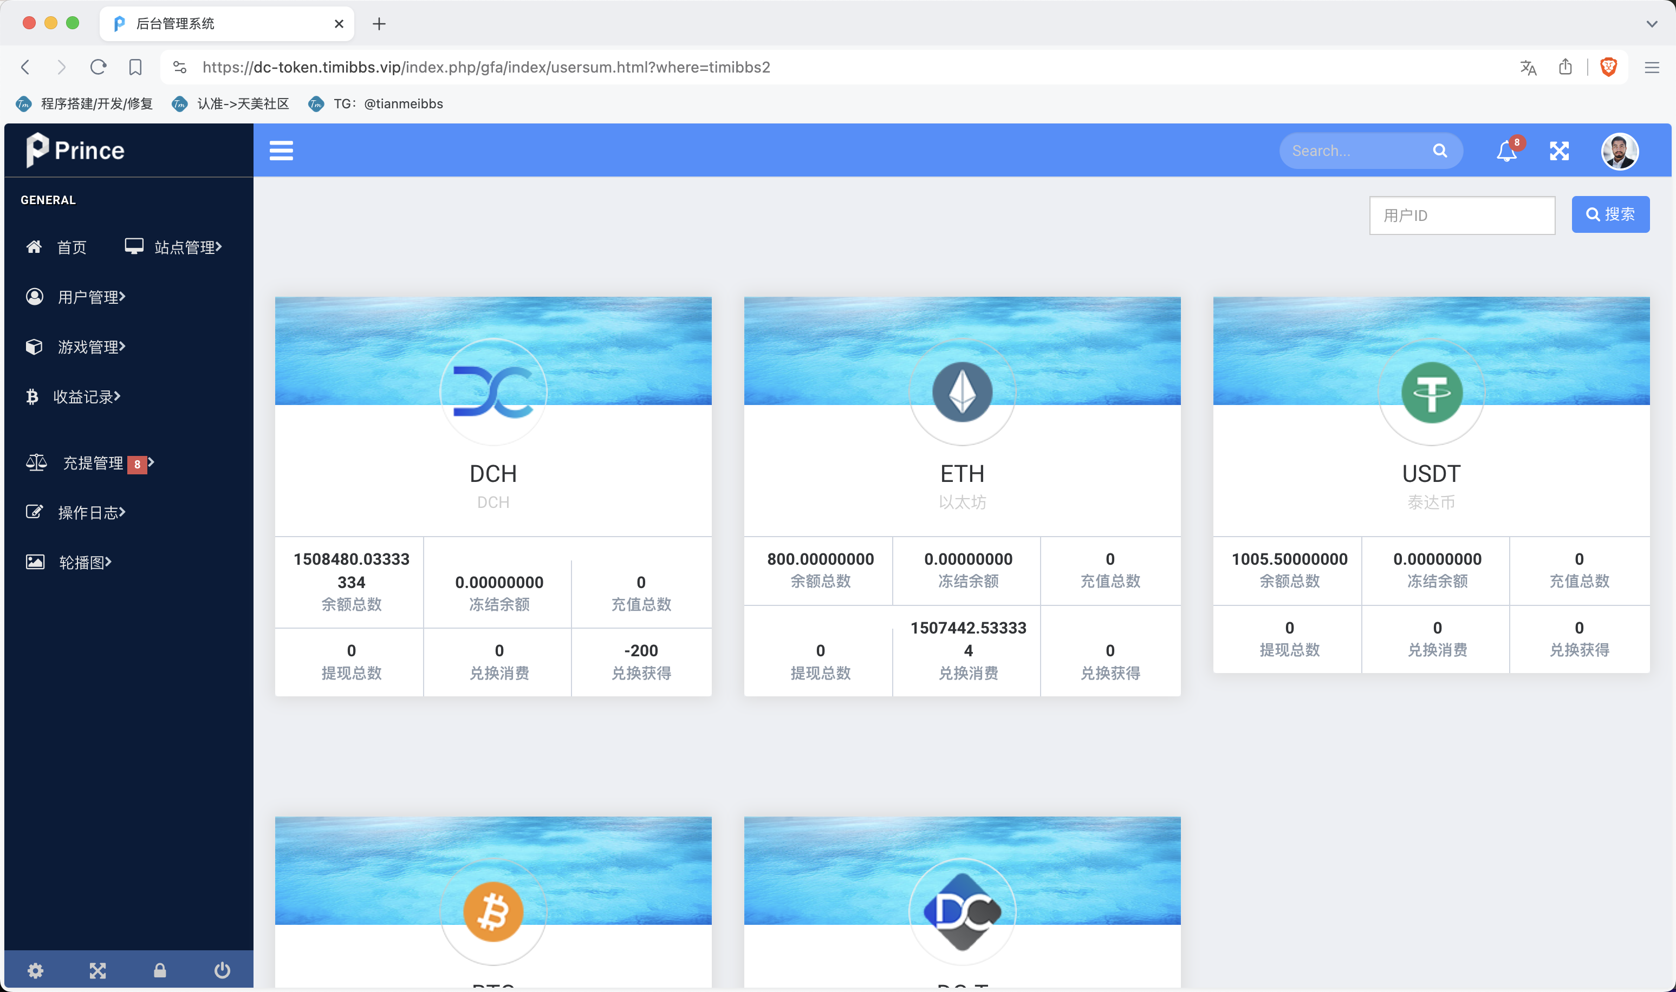This screenshot has height=992, width=1676.
Task: Click the ETH Ethereum coin logo
Action: [x=962, y=391]
